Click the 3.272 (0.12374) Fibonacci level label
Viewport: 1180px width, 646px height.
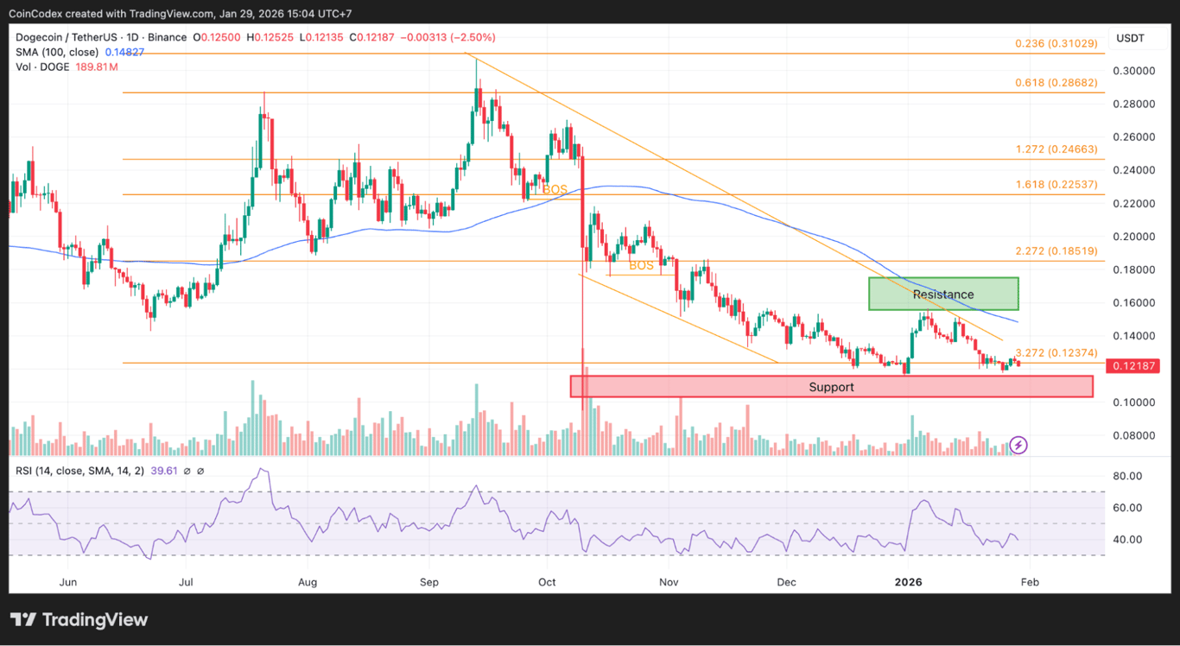pyautogui.click(x=1056, y=352)
